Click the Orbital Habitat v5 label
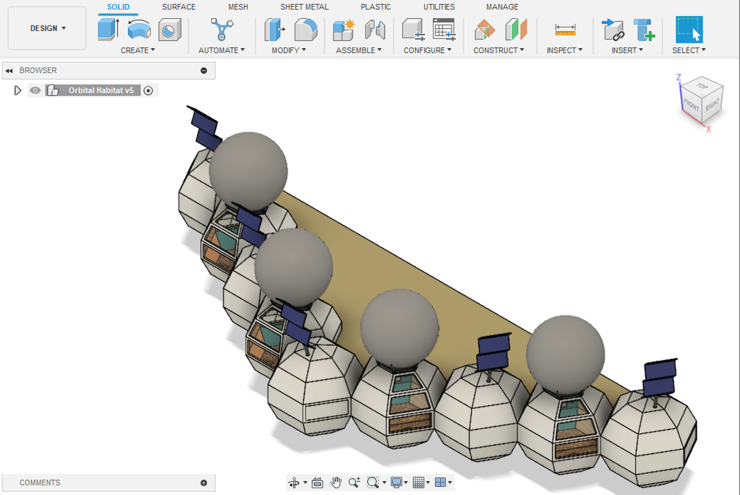Screen dimensions: 740x495 click(101, 91)
